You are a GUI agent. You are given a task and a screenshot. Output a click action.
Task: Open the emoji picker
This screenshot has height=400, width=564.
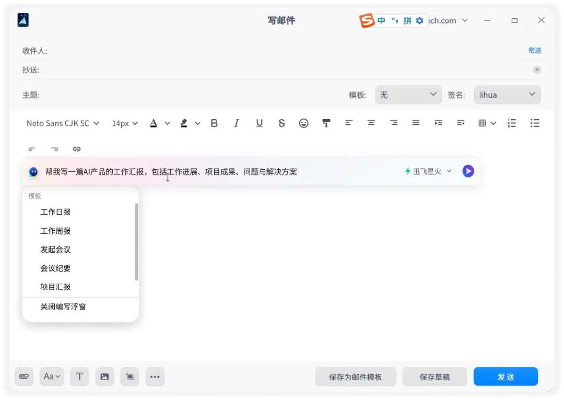(303, 123)
